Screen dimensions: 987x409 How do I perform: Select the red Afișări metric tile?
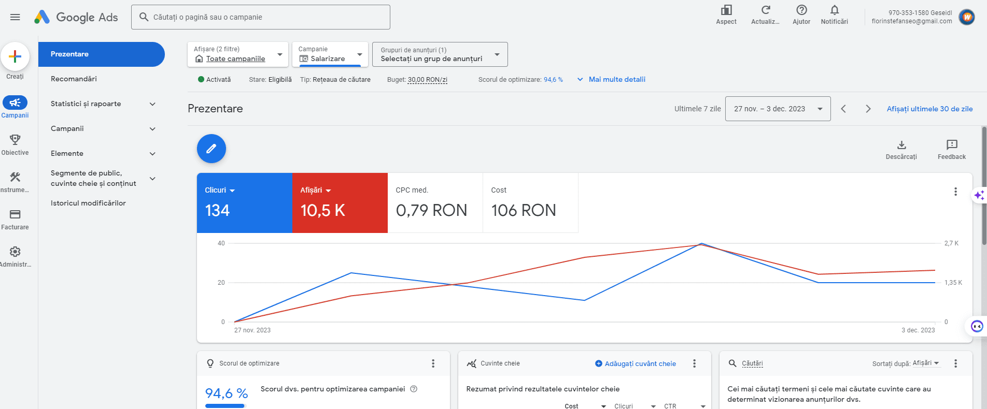click(340, 203)
